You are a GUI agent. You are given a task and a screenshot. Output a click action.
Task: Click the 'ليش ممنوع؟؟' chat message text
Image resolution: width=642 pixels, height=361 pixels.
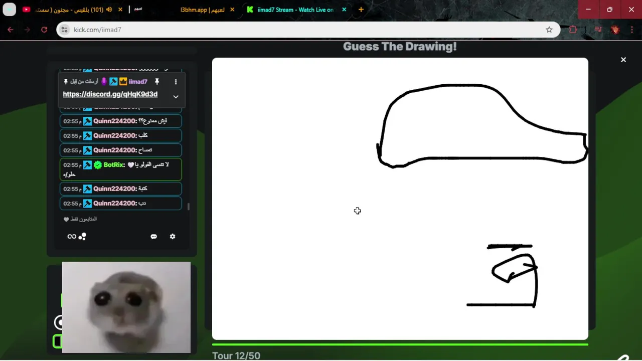[153, 121]
